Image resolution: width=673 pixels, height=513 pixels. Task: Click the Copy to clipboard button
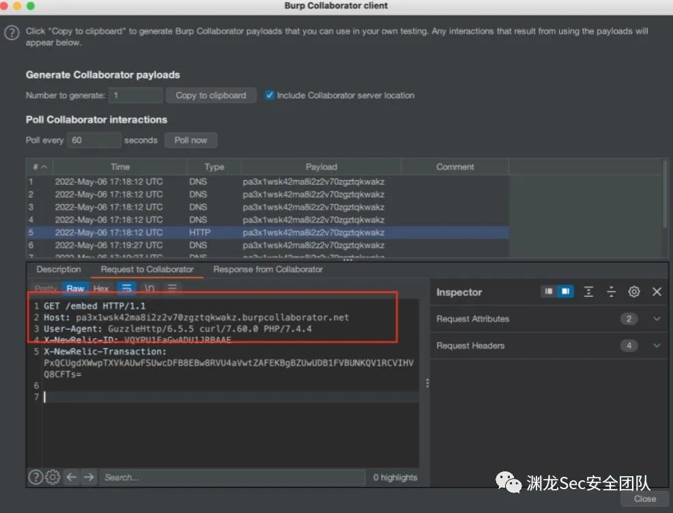click(x=211, y=96)
